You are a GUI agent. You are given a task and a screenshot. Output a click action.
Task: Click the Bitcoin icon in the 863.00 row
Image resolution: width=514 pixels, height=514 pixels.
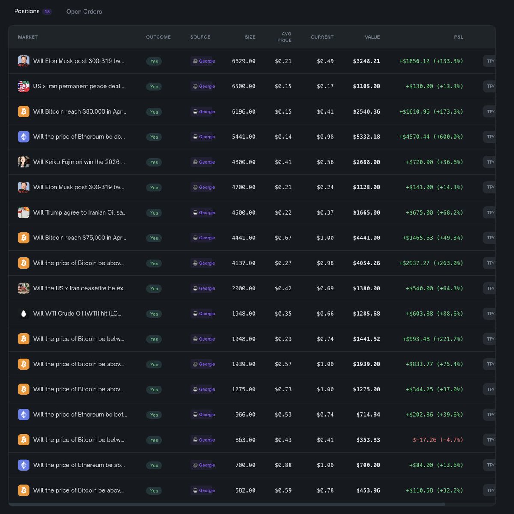tap(24, 440)
